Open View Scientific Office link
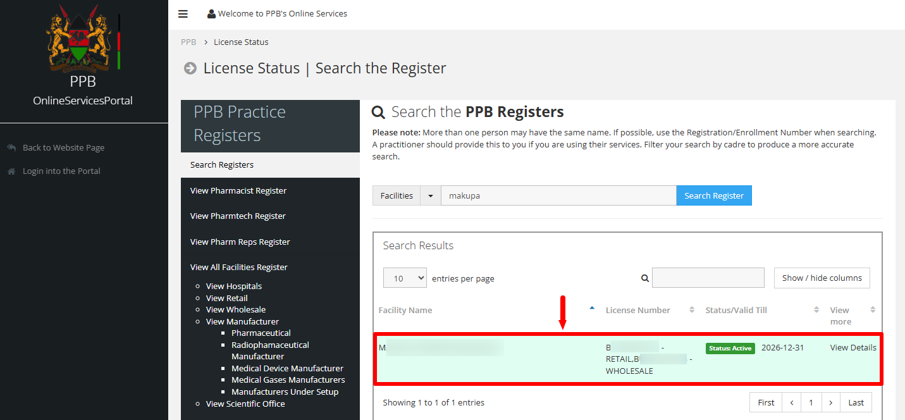905x420 pixels. 245,404
